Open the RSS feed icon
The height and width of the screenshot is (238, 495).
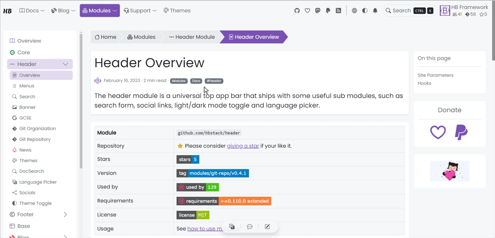[x=338, y=11]
